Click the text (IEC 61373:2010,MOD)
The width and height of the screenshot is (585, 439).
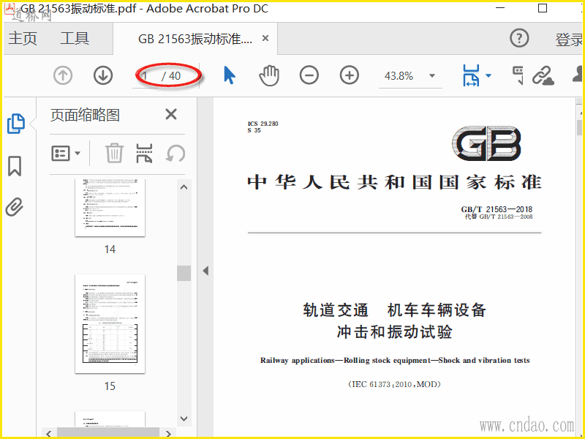point(394,384)
